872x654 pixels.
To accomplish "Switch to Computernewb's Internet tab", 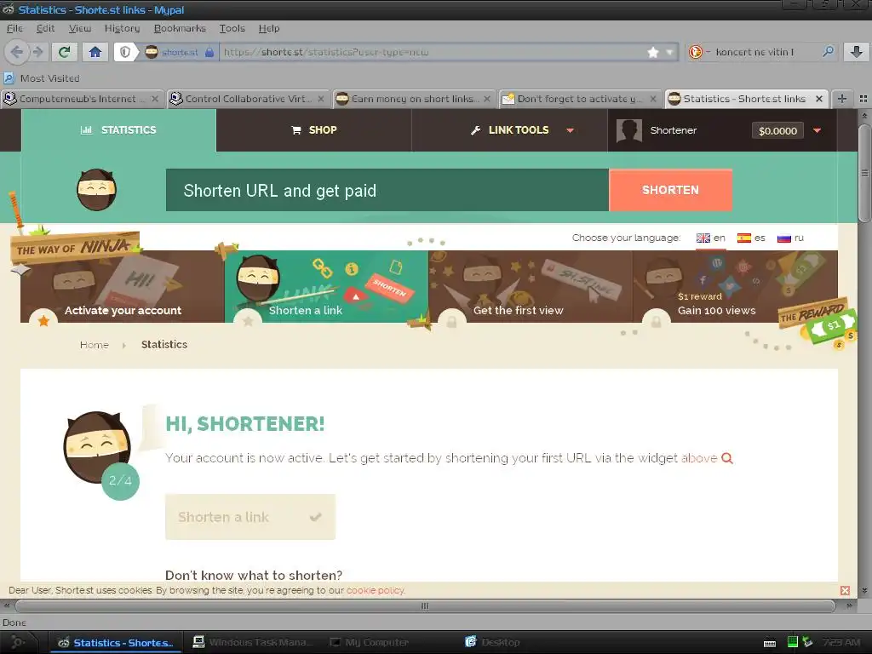I will tap(83, 99).
